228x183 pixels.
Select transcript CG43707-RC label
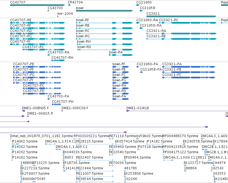coord(33,47)
